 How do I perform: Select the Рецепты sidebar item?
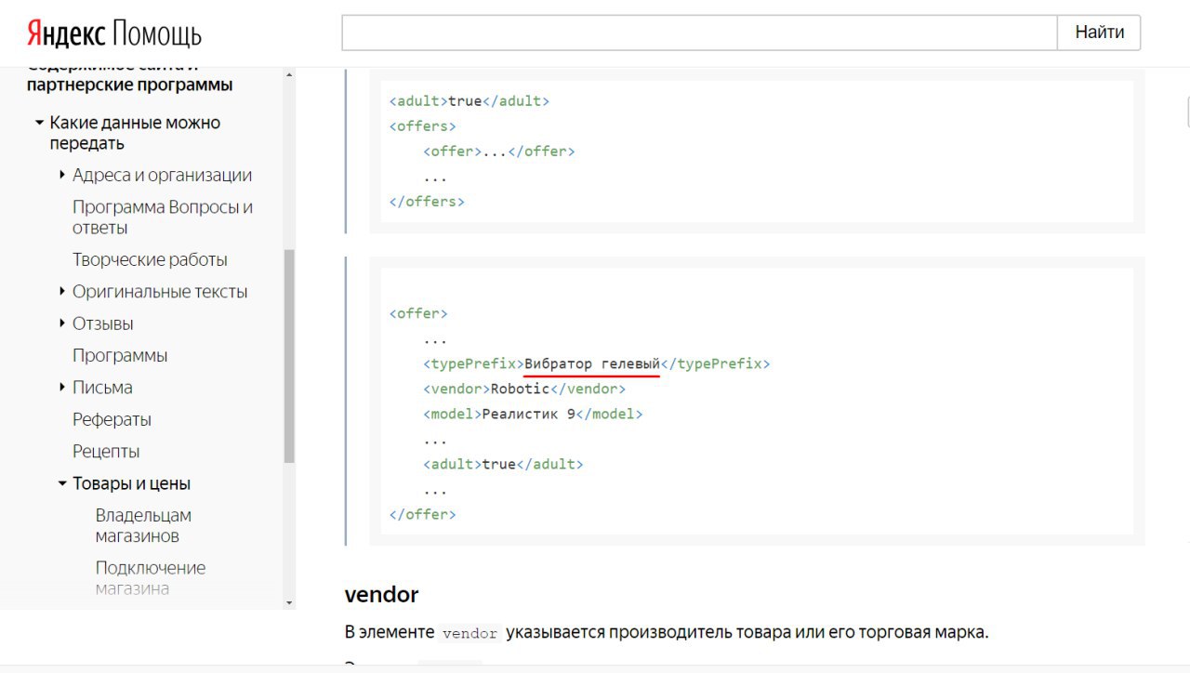pos(106,452)
